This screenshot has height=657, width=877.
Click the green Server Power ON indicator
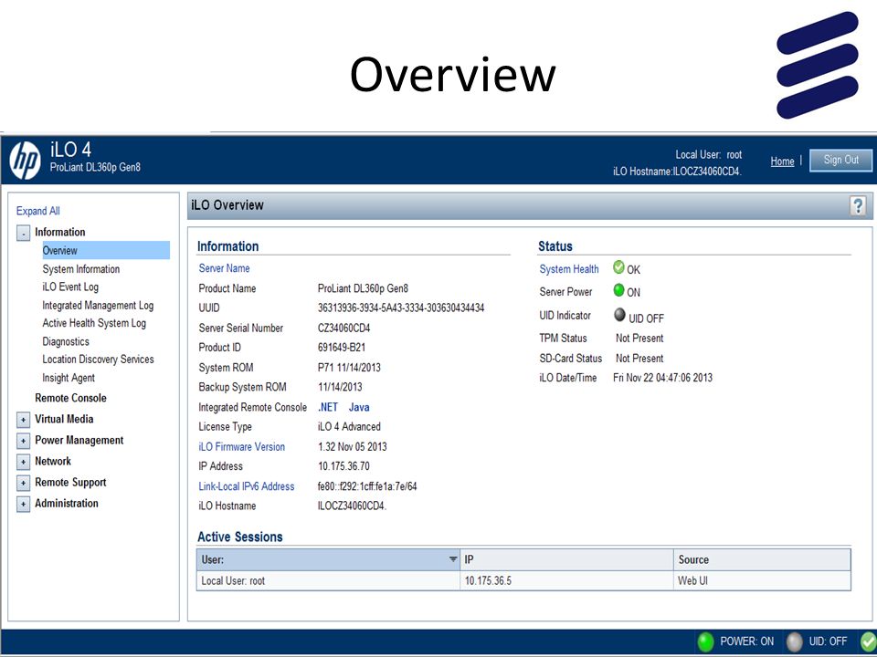click(x=618, y=290)
